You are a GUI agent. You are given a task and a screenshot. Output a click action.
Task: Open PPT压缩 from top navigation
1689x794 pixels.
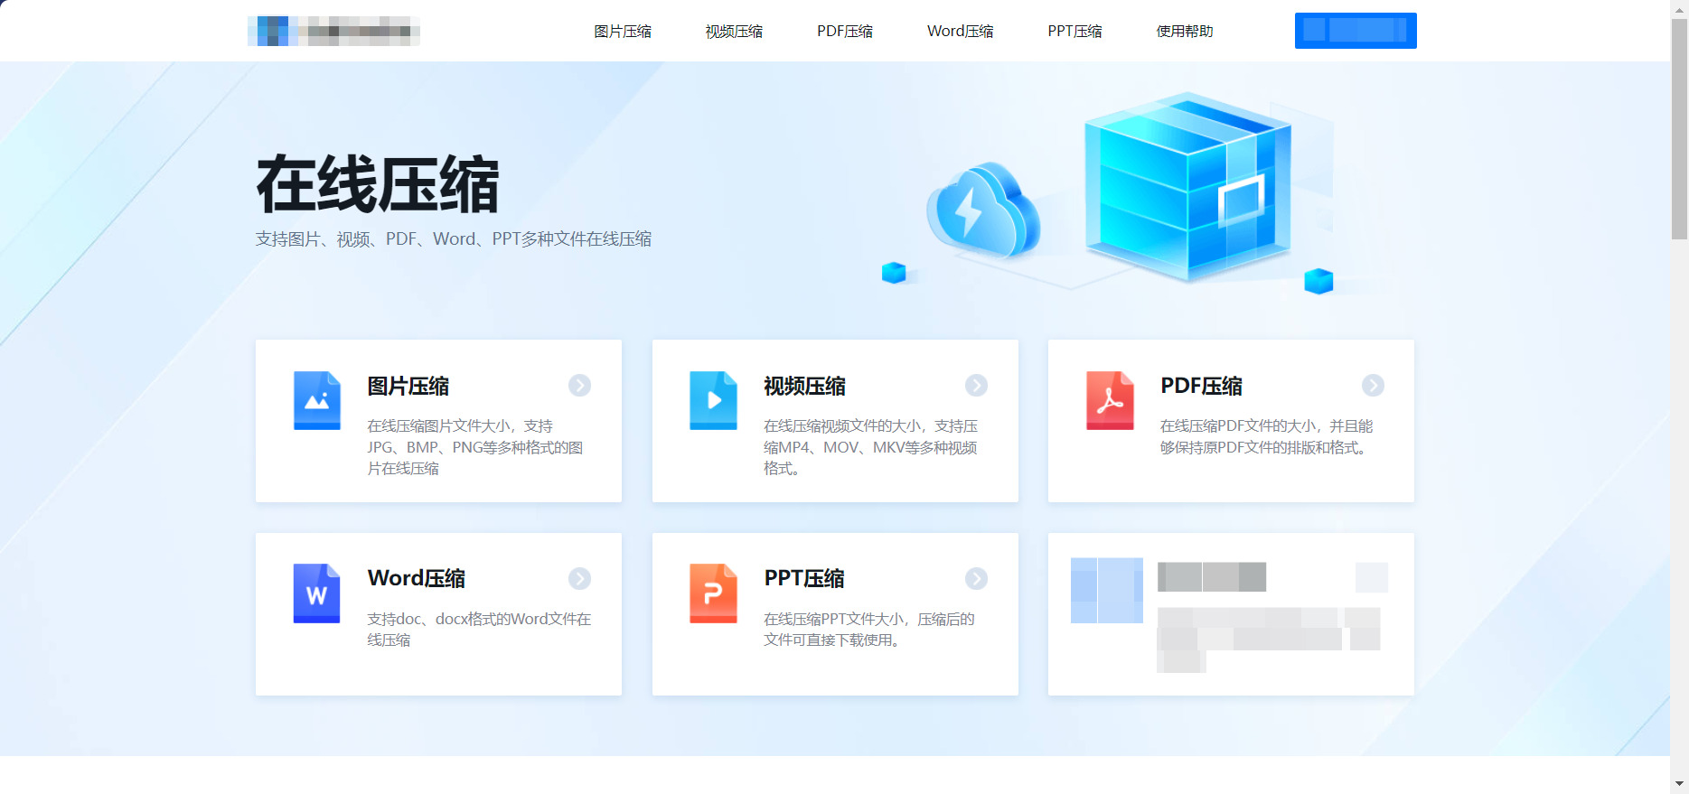click(1074, 32)
